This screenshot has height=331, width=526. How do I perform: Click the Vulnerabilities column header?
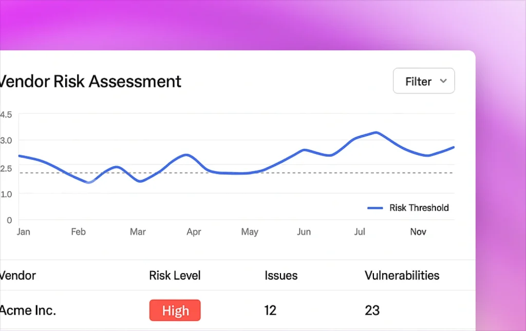402,275
